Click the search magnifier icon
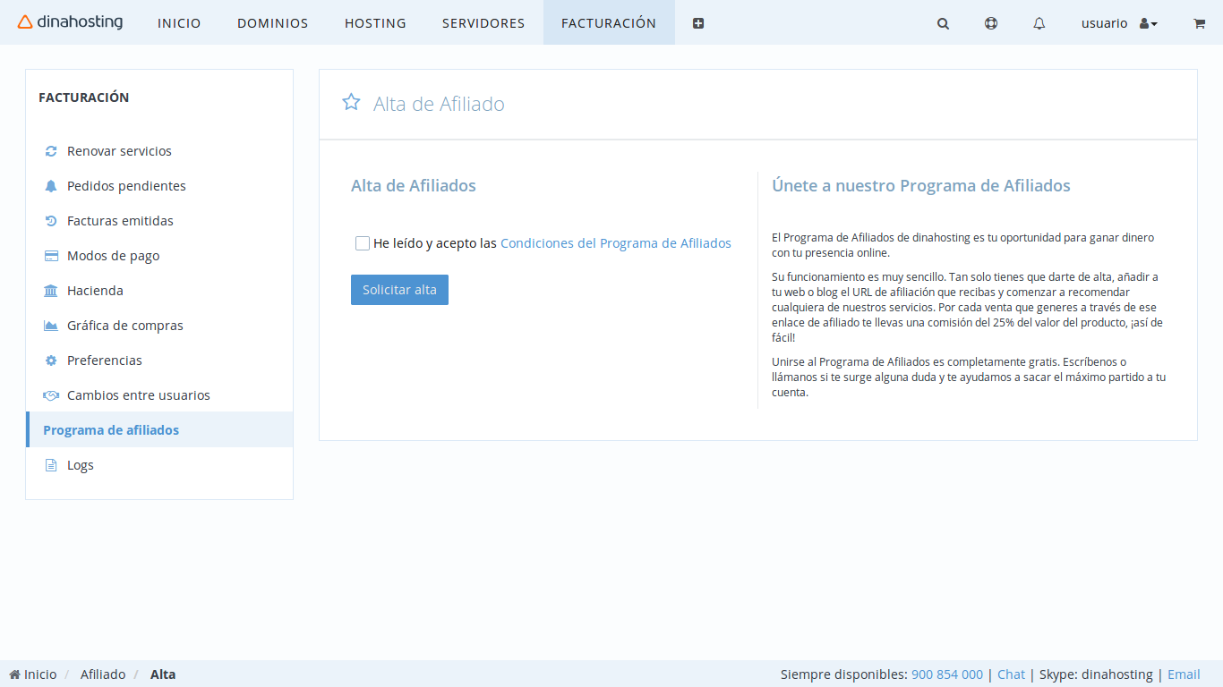This screenshot has height=687, width=1223. (x=943, y=24)
